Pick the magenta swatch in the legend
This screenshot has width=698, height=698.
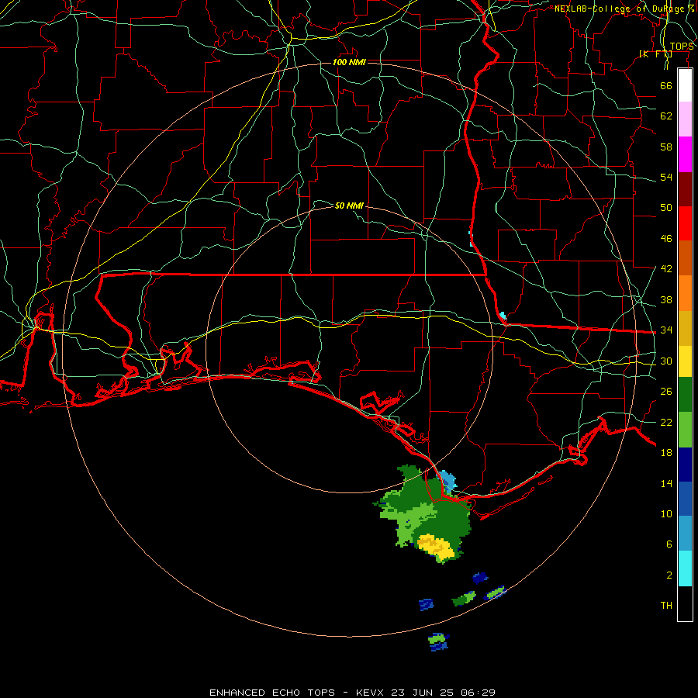pyautogui.click(x=685, y=154)
